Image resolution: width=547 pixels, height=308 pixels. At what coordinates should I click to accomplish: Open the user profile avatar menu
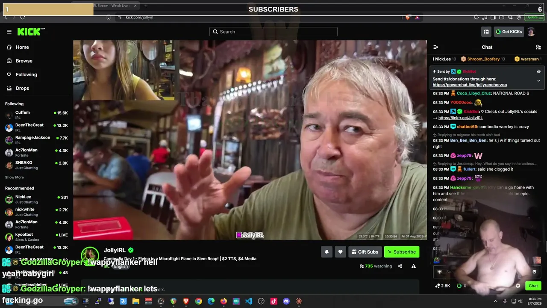(x=531, y=32)
